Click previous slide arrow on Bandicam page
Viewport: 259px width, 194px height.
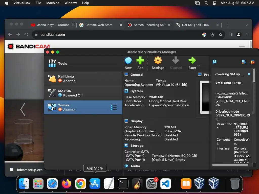coord(23,109)
